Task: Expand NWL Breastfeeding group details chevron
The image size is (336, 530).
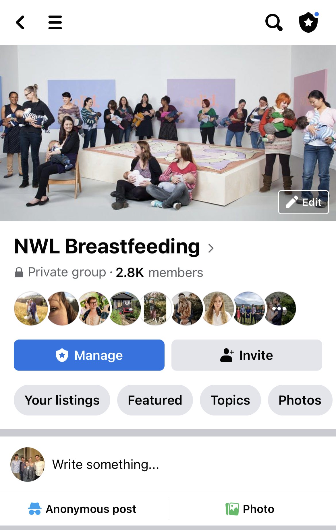Action: 211,248
